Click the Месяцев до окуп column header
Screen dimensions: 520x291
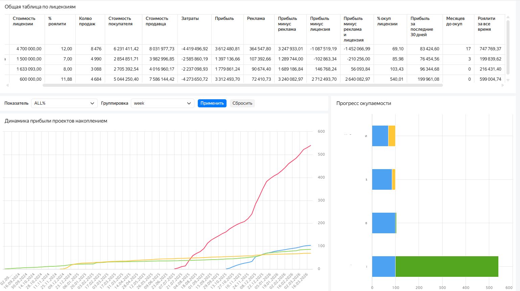click(x=455, y=21)
